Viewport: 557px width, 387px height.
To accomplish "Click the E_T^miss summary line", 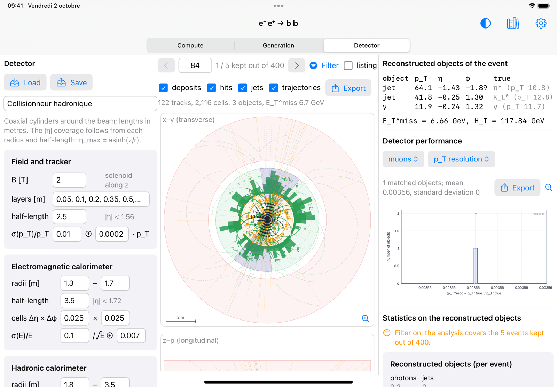I will 463,121.
